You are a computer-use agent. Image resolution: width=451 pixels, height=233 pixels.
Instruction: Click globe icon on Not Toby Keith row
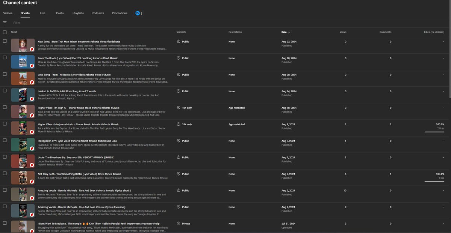(179, 174)
